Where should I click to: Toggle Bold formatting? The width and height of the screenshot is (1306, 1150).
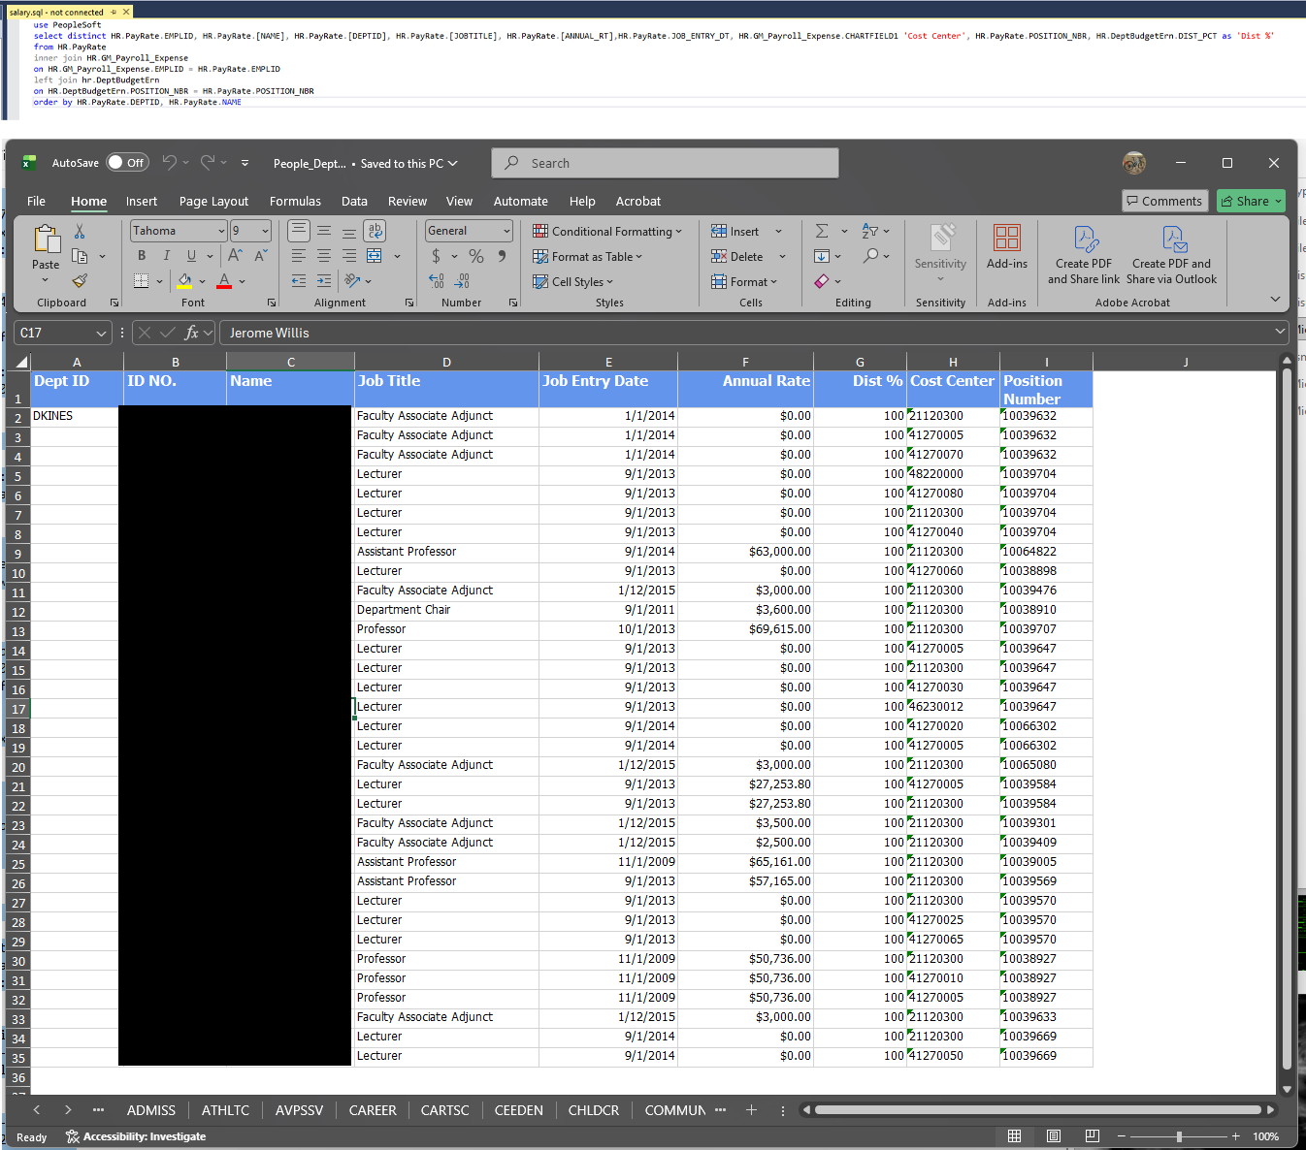[x=142, y=256]
